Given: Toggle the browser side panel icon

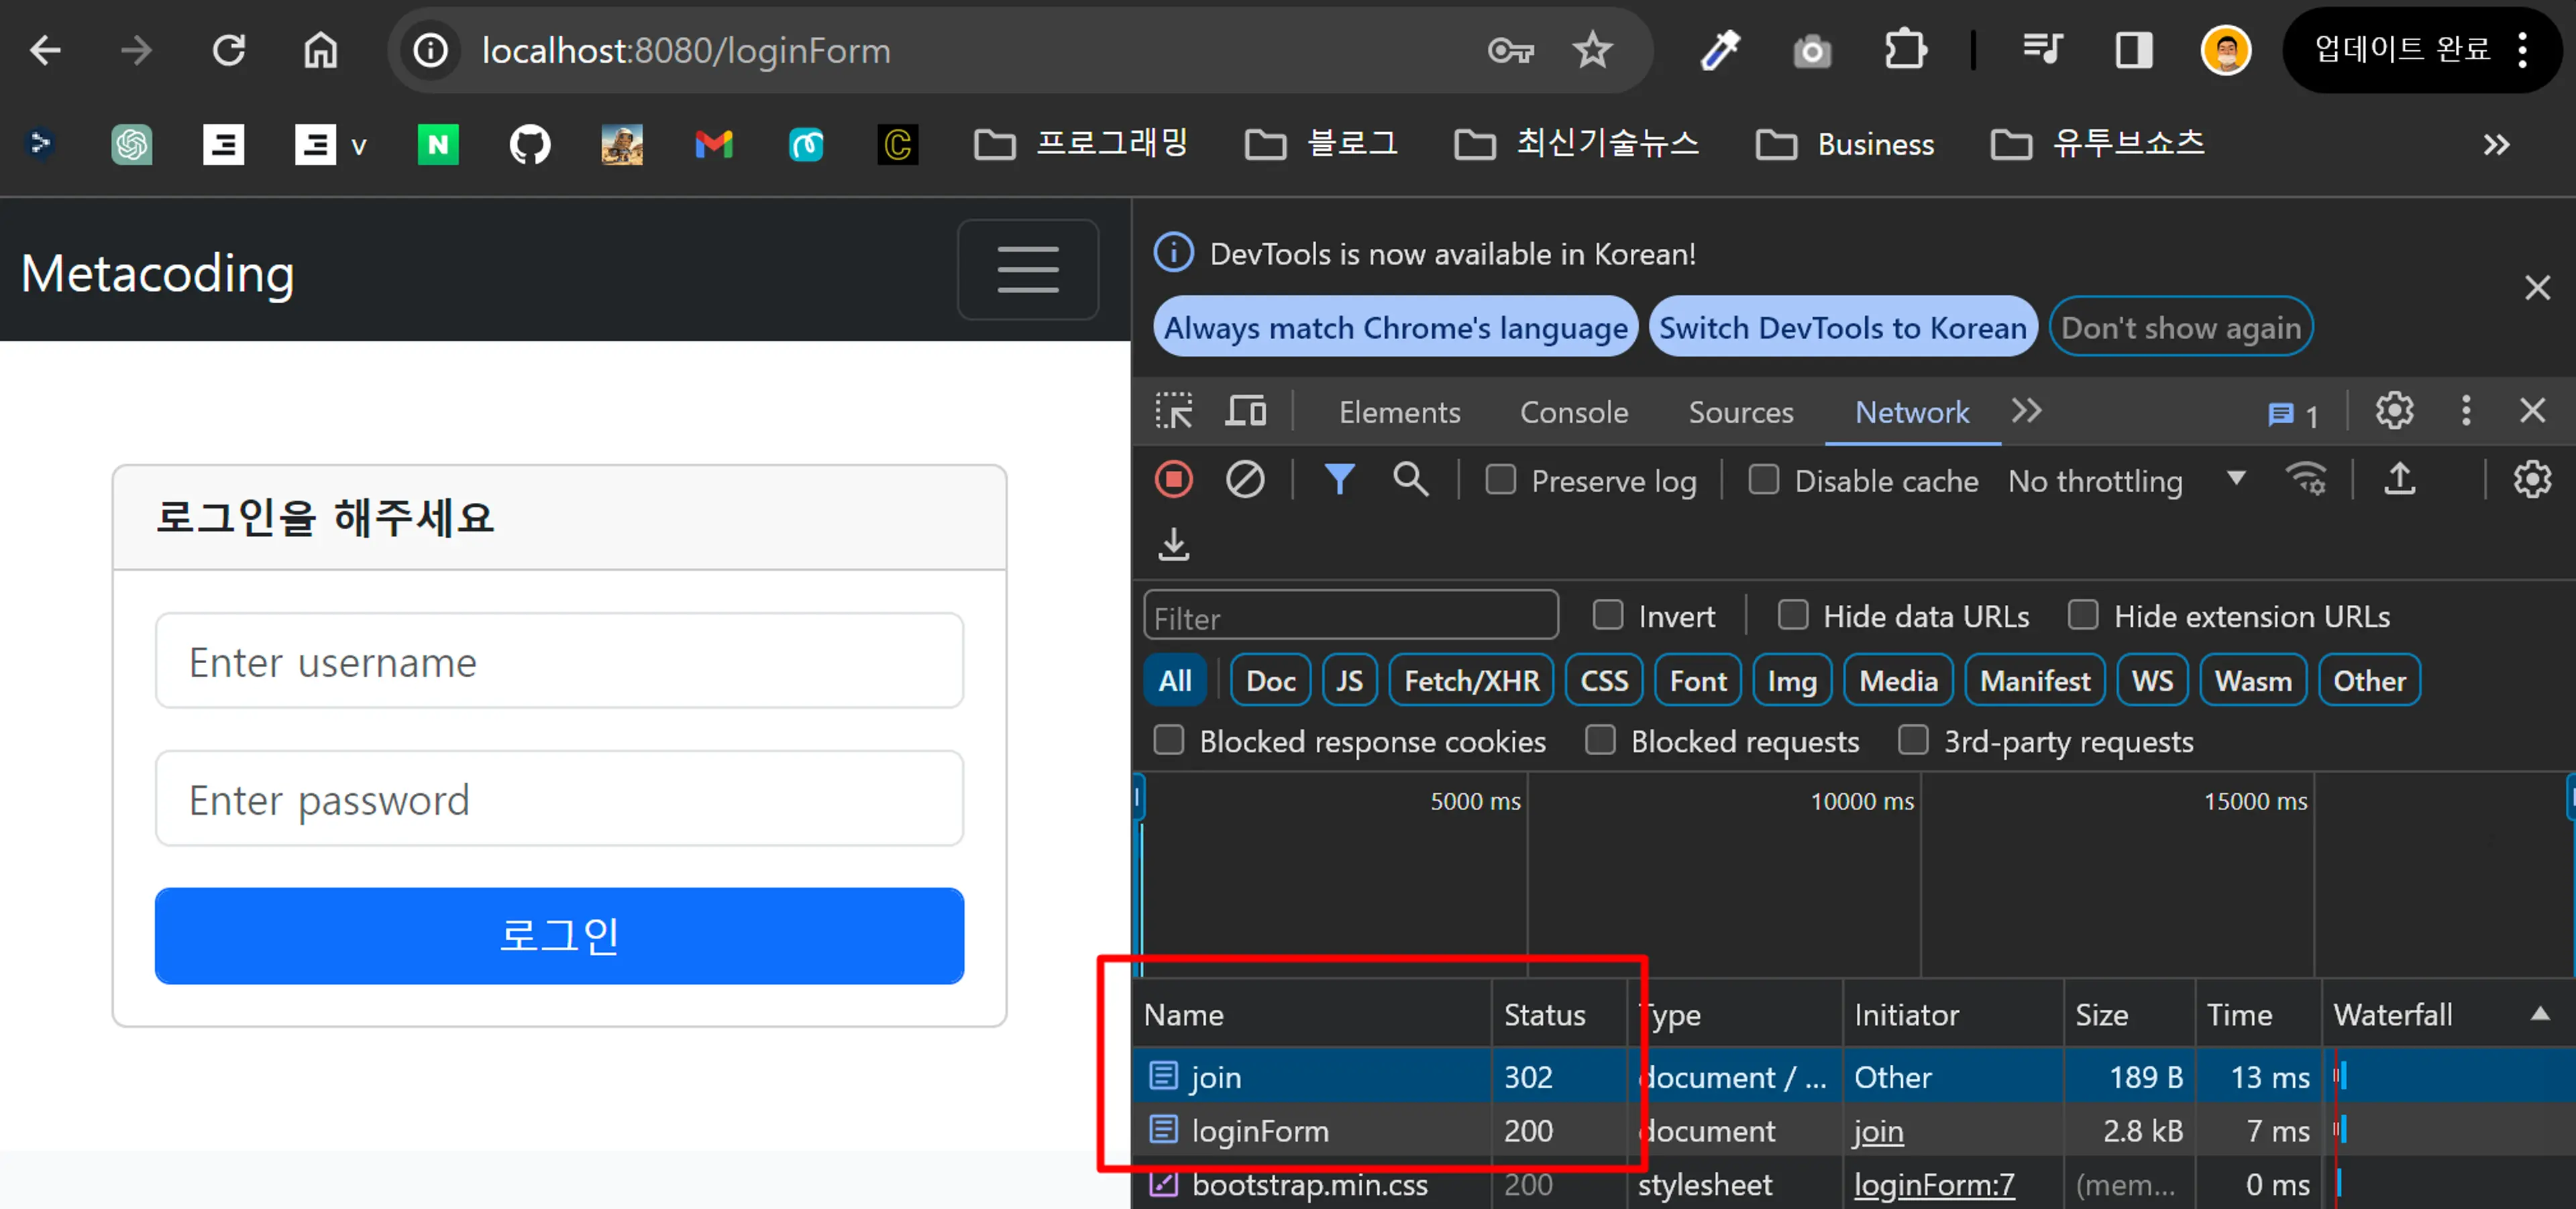Looking at the screenshot, I should [2134, 50].
